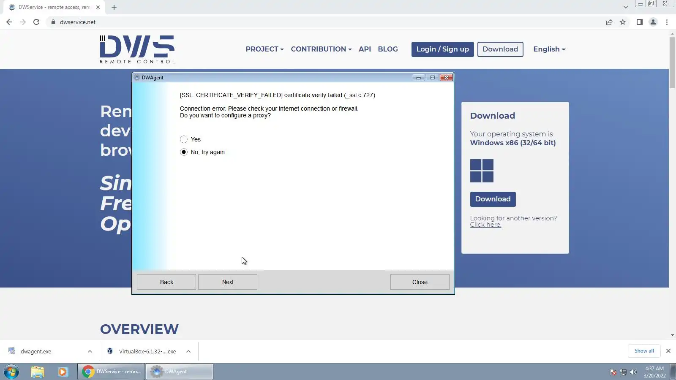Click "Windows x86 (32/64 bit)" text

click(513, 143)
